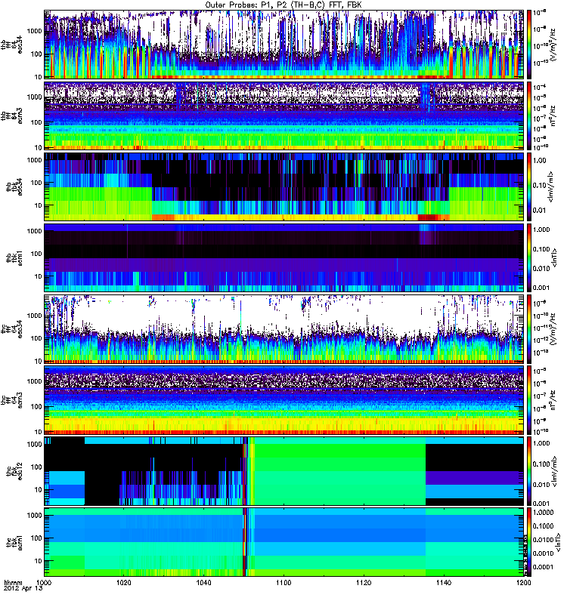
Task: Click the '(V/m)²/Hz' unit label of thb edc34
Action: click(x=553, y=45)
